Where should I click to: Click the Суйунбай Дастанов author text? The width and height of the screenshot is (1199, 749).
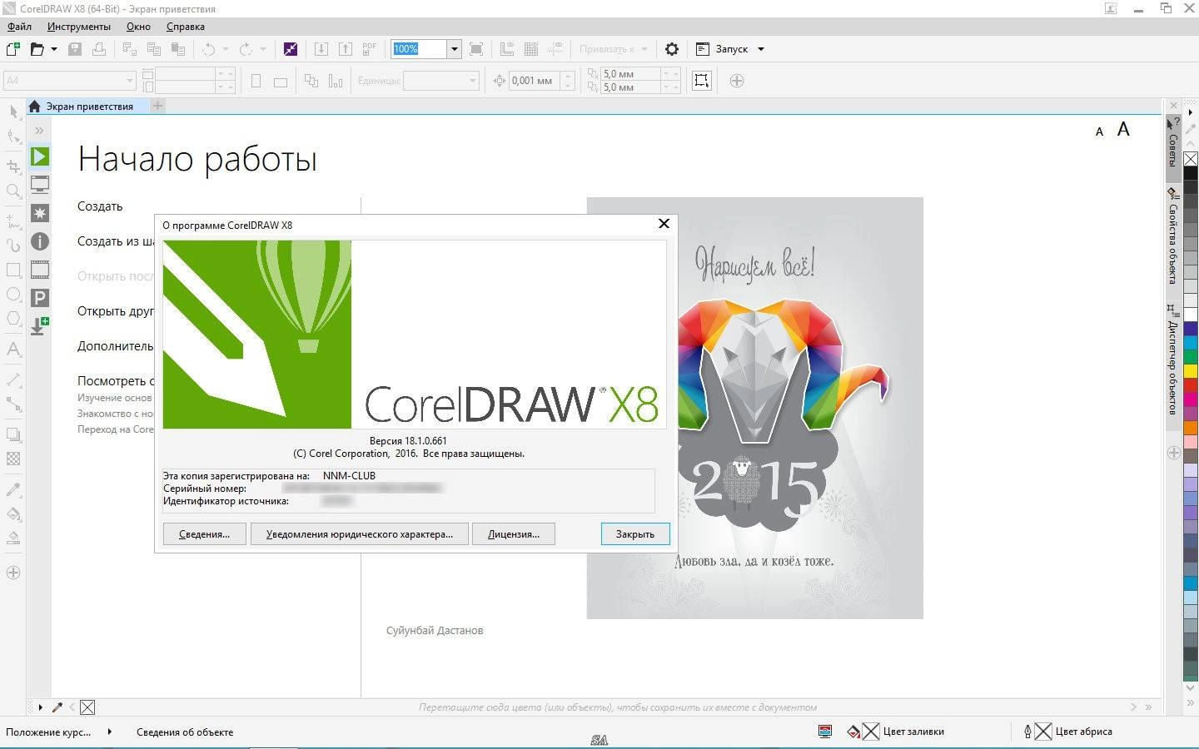coord(435,630)
